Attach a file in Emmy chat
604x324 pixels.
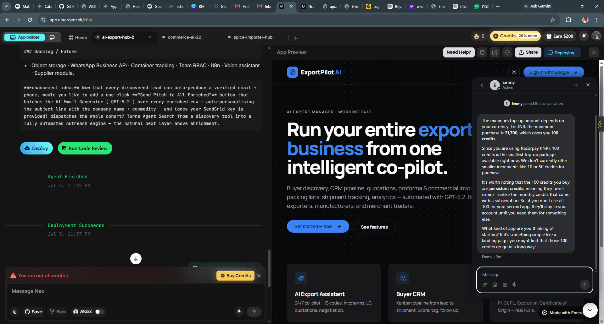coord(485,285)
